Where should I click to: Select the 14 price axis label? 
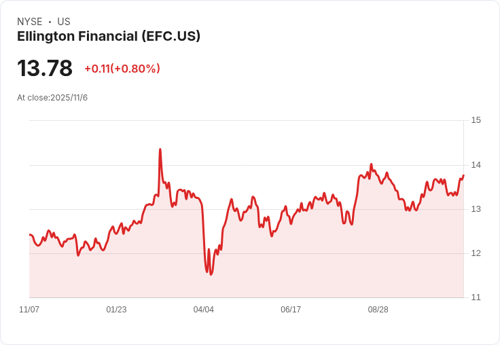tap(476, 165)
